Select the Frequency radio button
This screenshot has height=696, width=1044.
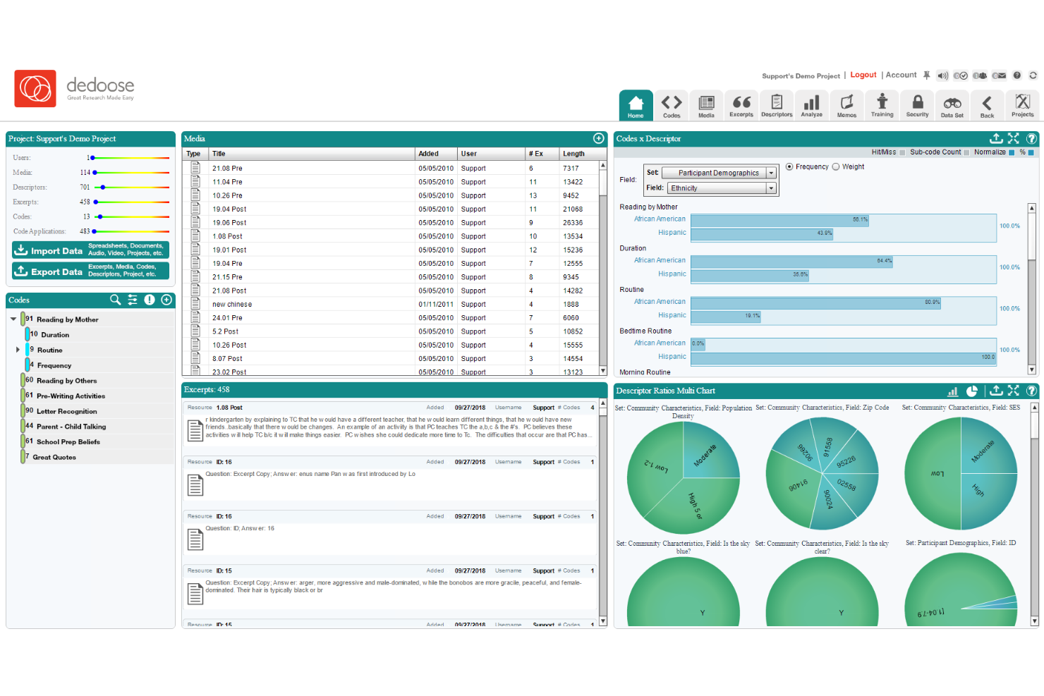pyautogui.click(x=789, y=167)
